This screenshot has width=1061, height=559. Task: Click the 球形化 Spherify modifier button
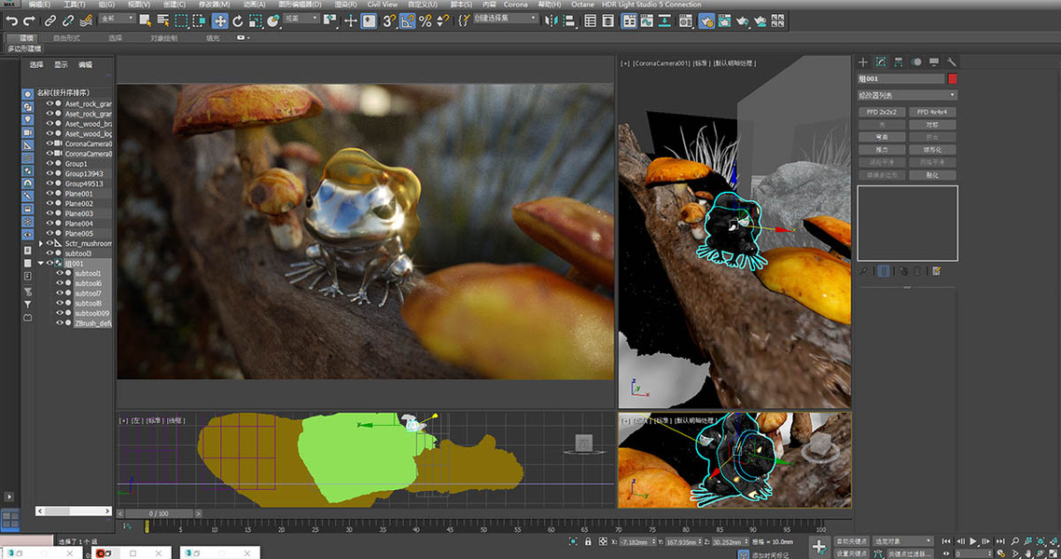click(x=932, y=150)
